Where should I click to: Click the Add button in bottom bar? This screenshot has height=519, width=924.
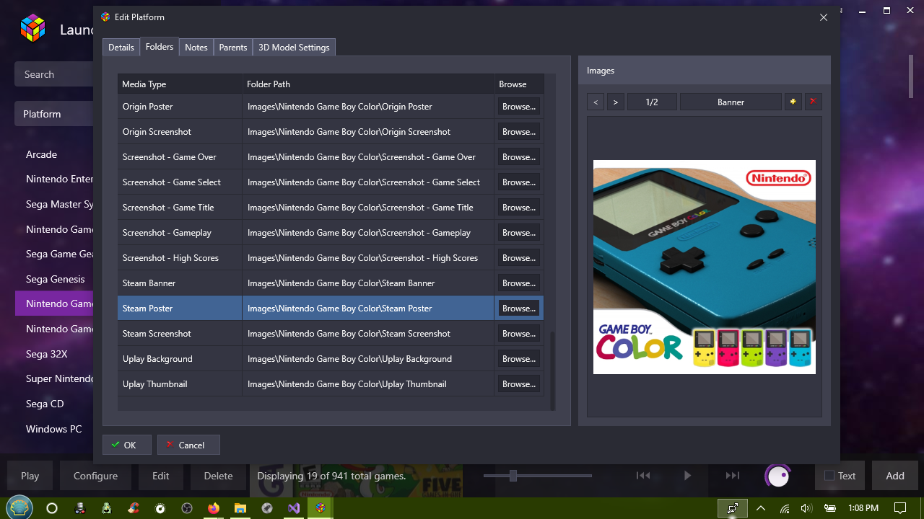(x=895, y=476)
